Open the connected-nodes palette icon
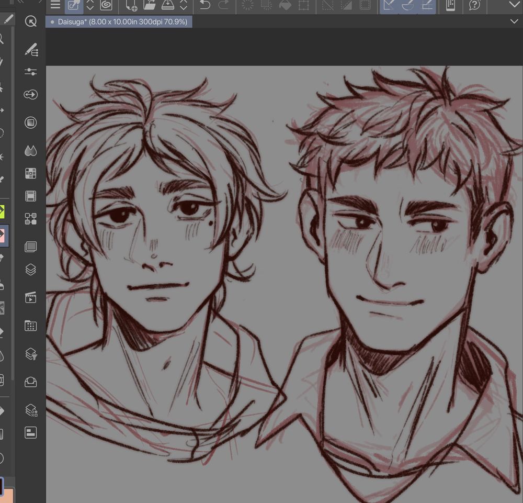Viewport: 523px width, 503px height. pos(31,219)
